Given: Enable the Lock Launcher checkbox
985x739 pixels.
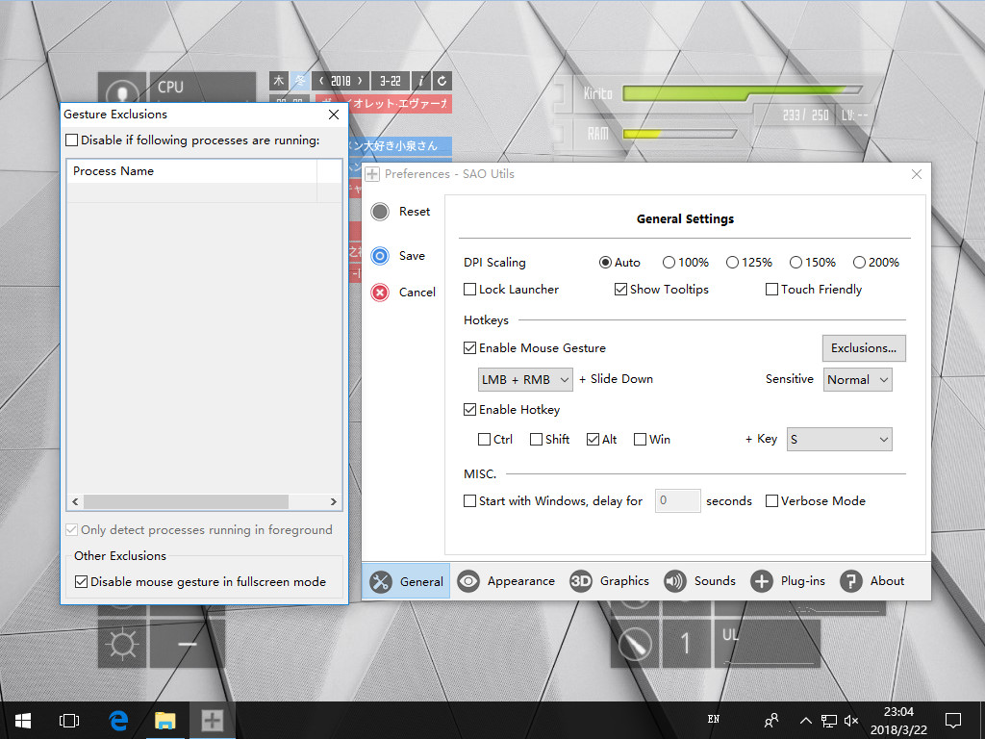Looking at the screenshot, I should [x=470, y=290].
